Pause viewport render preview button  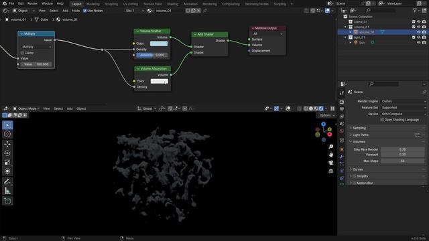(x=332, y=108)
